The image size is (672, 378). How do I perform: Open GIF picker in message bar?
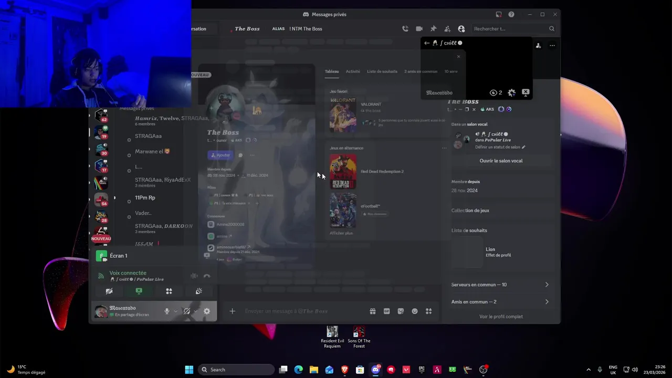386,311
